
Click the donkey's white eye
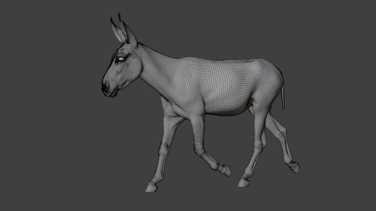(x=121, y=59)
